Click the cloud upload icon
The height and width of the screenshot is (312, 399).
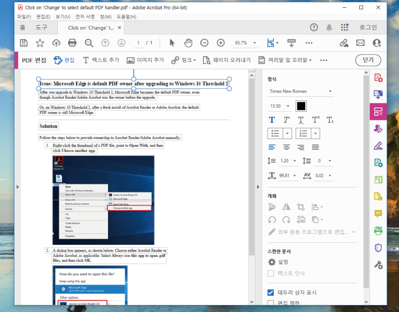point(56,43)
